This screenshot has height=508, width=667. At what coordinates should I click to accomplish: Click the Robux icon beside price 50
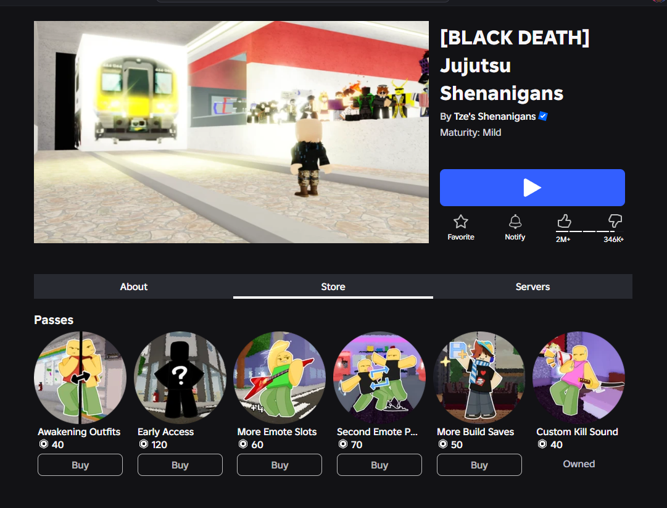443,444
